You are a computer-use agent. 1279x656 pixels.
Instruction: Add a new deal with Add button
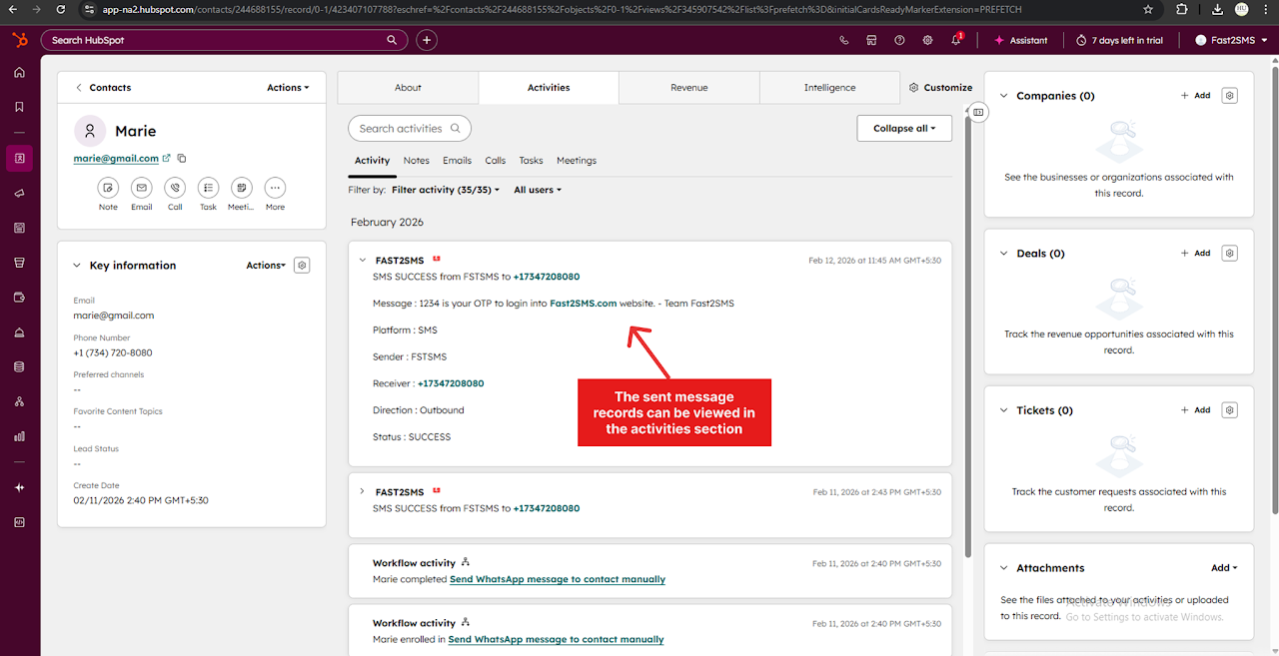tap(1195, 254)
